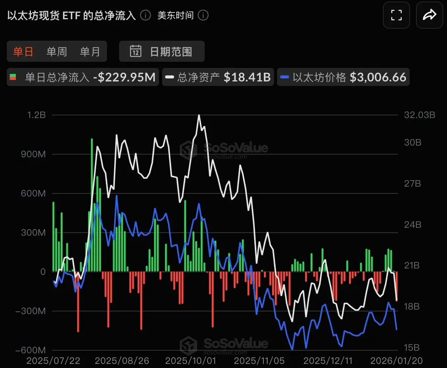Click the 15B right axis label
Screen dimensions: 447x368
(x=412, y=348)
